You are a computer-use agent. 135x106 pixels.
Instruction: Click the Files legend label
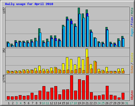click(x=132, y=21)
